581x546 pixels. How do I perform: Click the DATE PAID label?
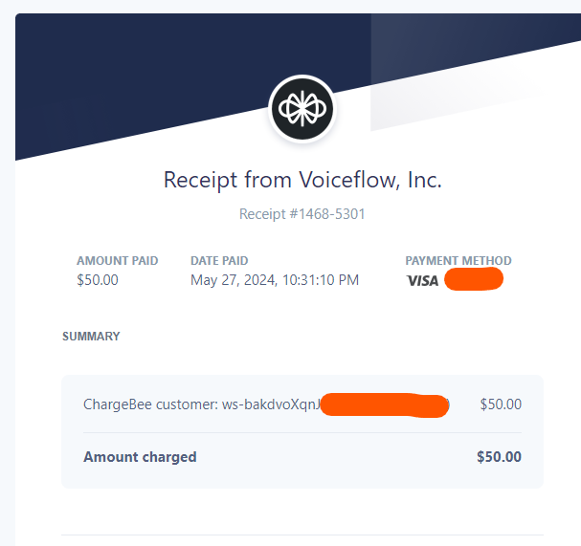219,261
